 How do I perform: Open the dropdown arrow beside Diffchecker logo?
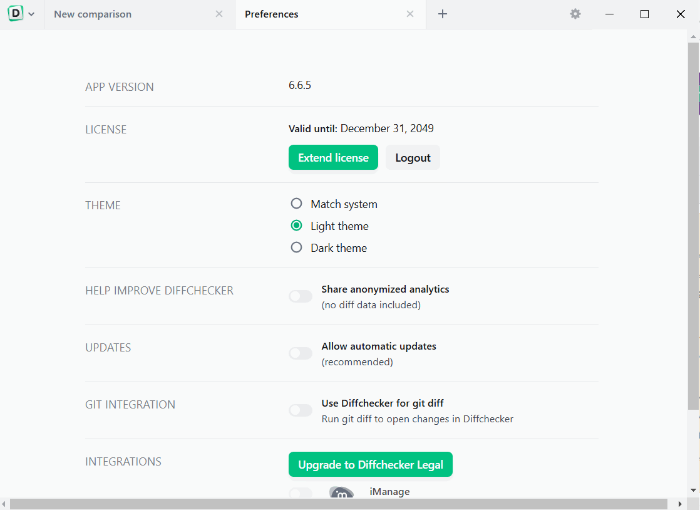click(31, 14)
